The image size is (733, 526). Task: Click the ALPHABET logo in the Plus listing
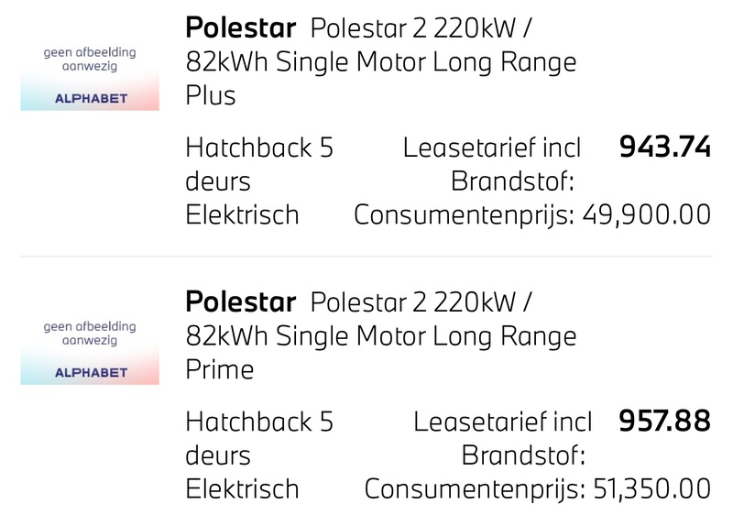90,98
